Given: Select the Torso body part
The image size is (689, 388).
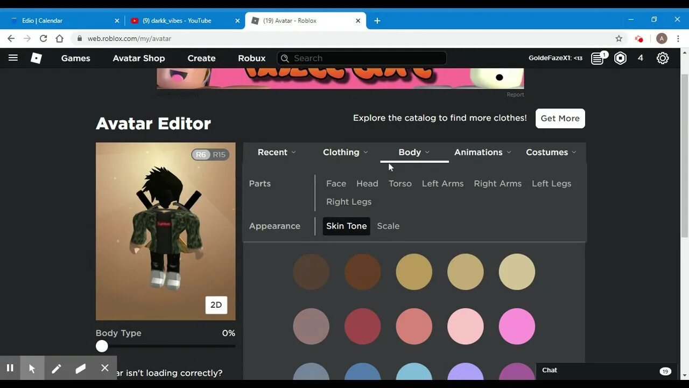Looking at the screenshot, I should click(400, 183).
